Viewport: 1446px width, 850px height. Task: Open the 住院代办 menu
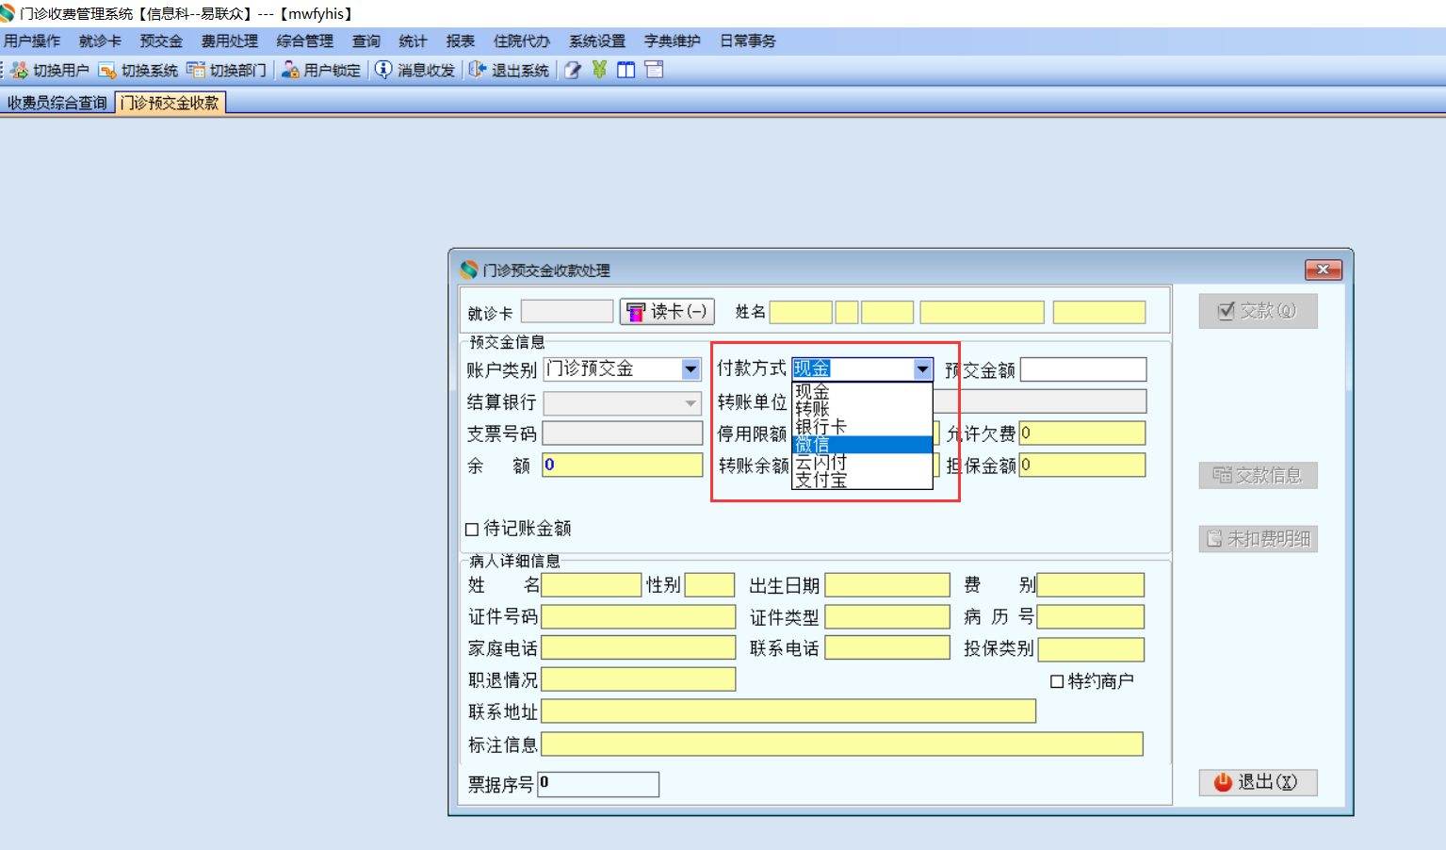(x=522, y=41)
